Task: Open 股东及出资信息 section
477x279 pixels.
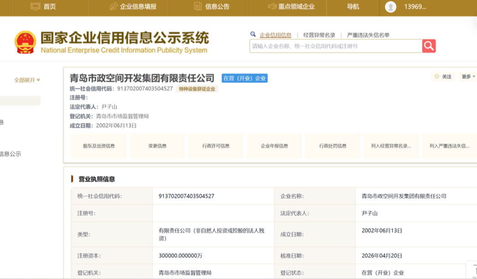Action: (99, 146)
